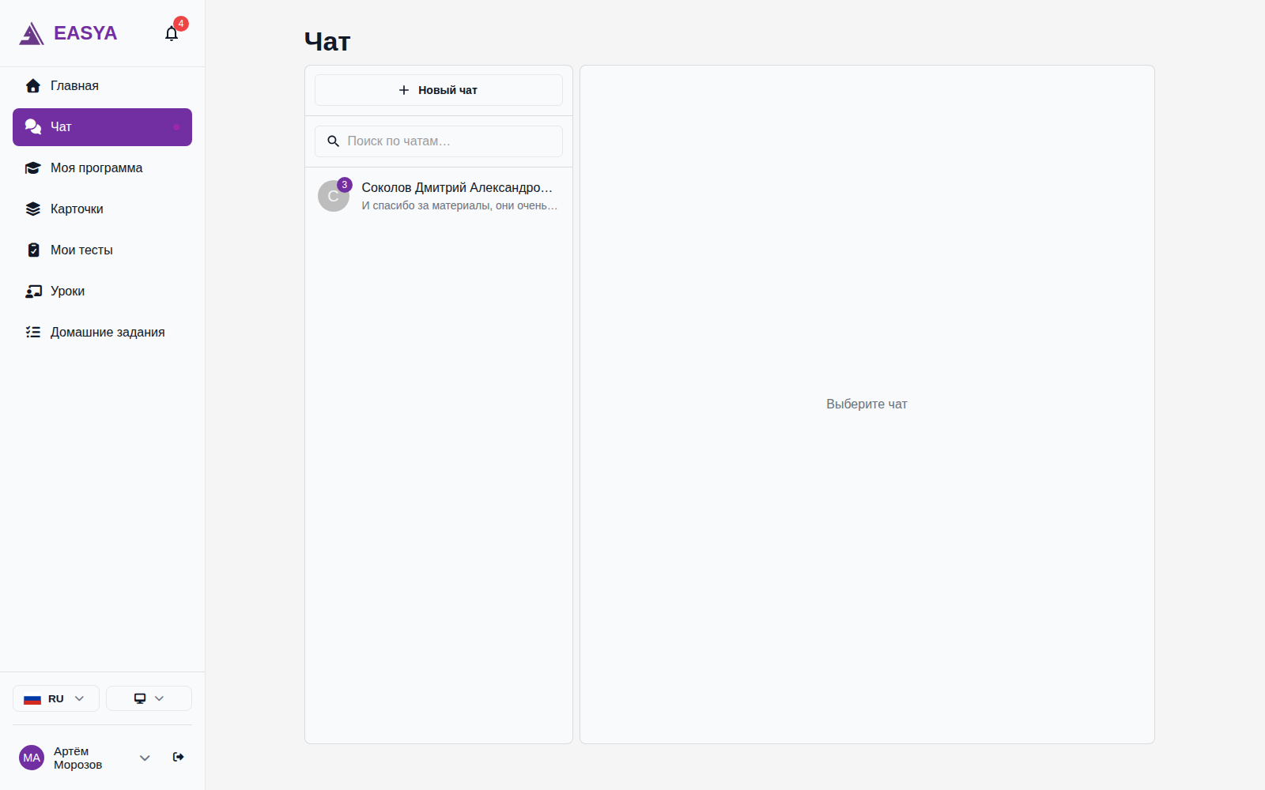Go to Карточки page
The width and height of the screenshot is (1265, 790).
pyautogui.click(x=102, y=209)
